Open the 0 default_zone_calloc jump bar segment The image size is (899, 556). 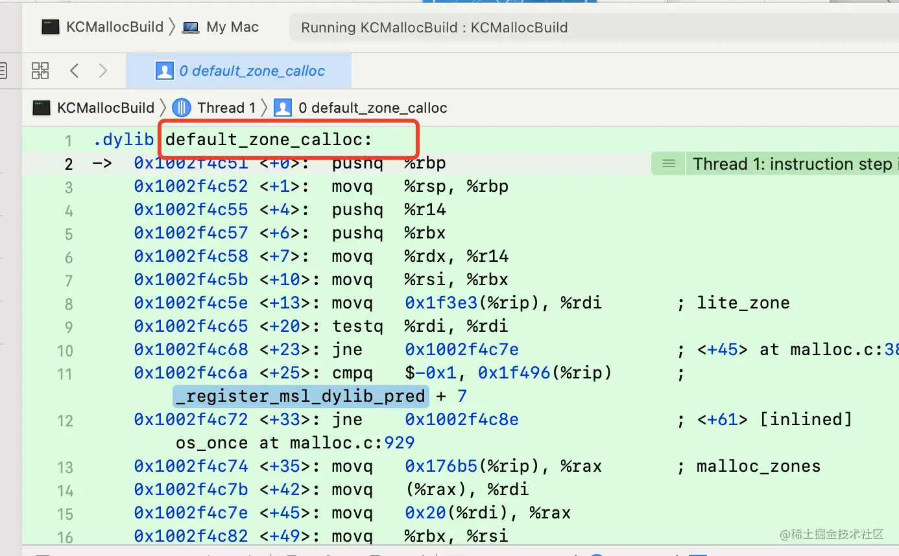point(361,108)
